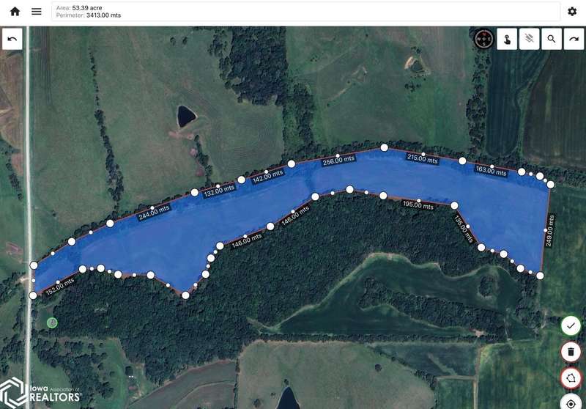Toggle the map layers option
Viewport: 586px width, 409px height.
(529, 39)
